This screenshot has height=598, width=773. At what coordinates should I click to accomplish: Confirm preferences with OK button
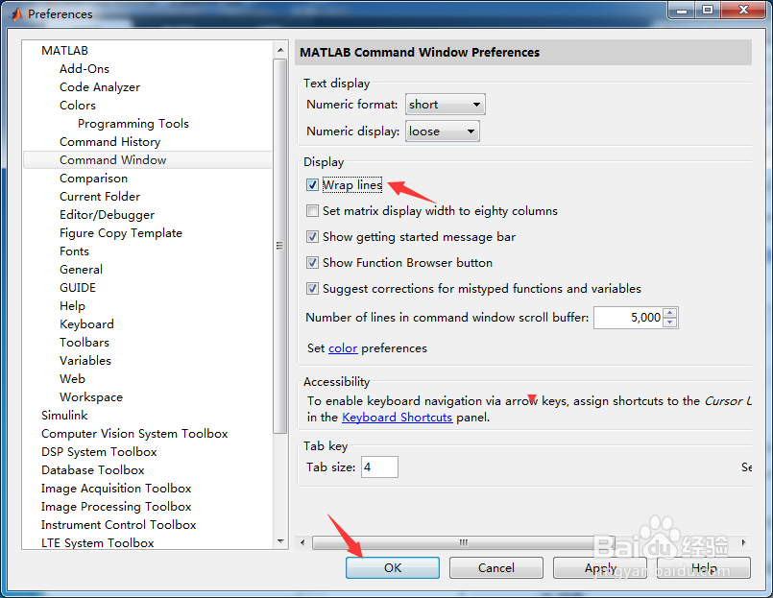click(393, 568)
